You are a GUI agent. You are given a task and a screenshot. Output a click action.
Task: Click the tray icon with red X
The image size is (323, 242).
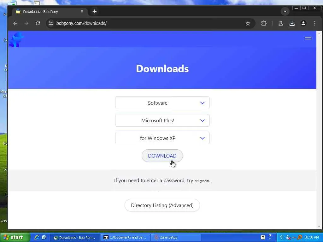point(288,238)
